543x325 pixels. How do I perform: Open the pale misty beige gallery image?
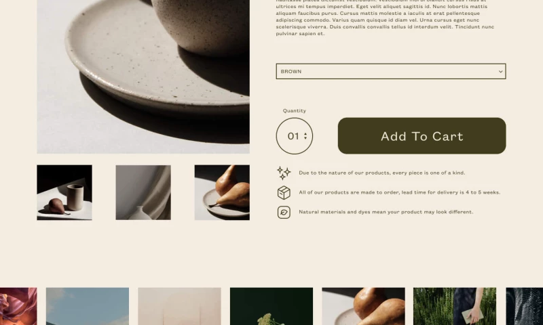coord(179,306)
